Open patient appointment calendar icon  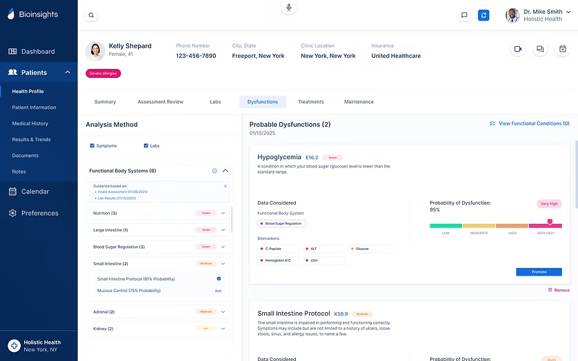[562, 49]
